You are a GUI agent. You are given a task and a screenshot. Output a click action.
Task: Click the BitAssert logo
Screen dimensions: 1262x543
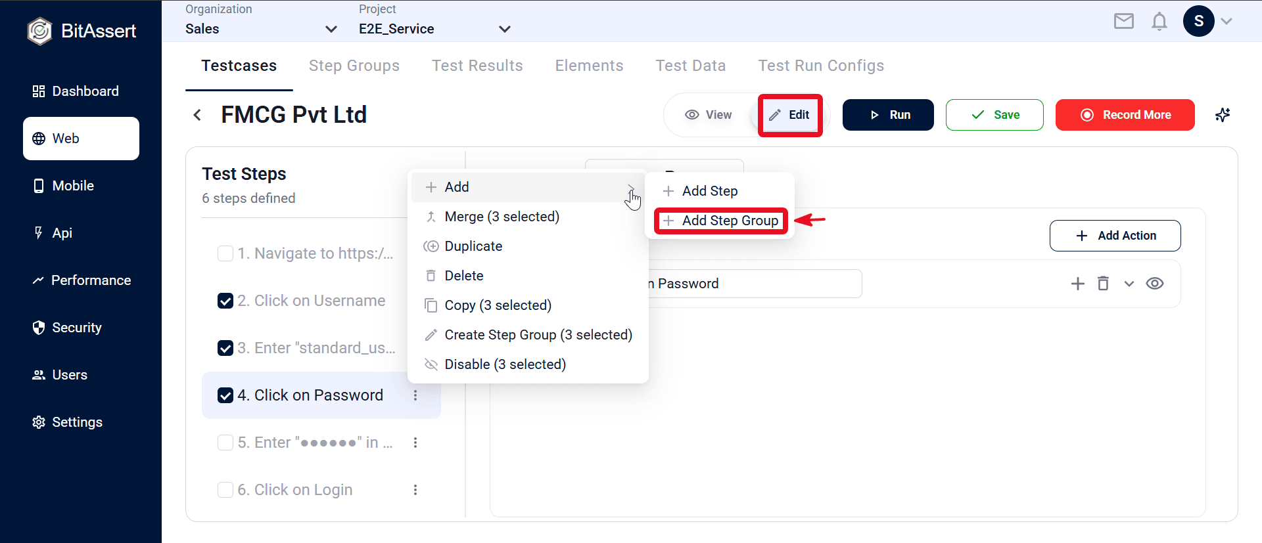[82, 31]
